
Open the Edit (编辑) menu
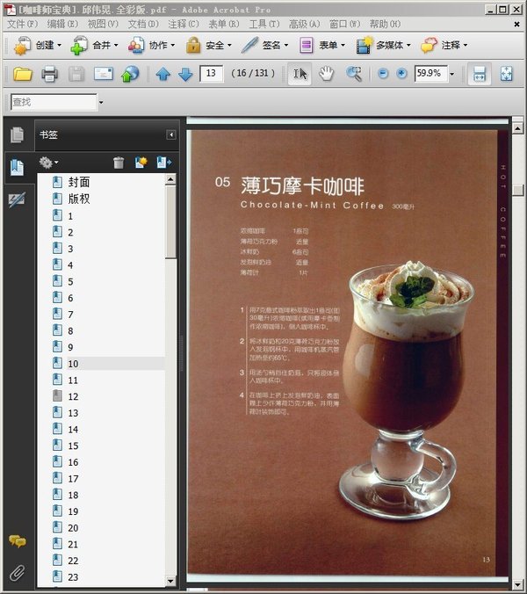62,25
